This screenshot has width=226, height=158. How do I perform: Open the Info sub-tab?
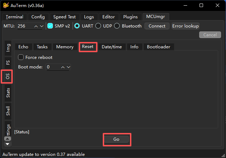click(134, 47)
